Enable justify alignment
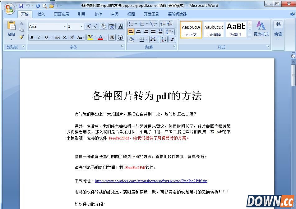 point(153,31)
